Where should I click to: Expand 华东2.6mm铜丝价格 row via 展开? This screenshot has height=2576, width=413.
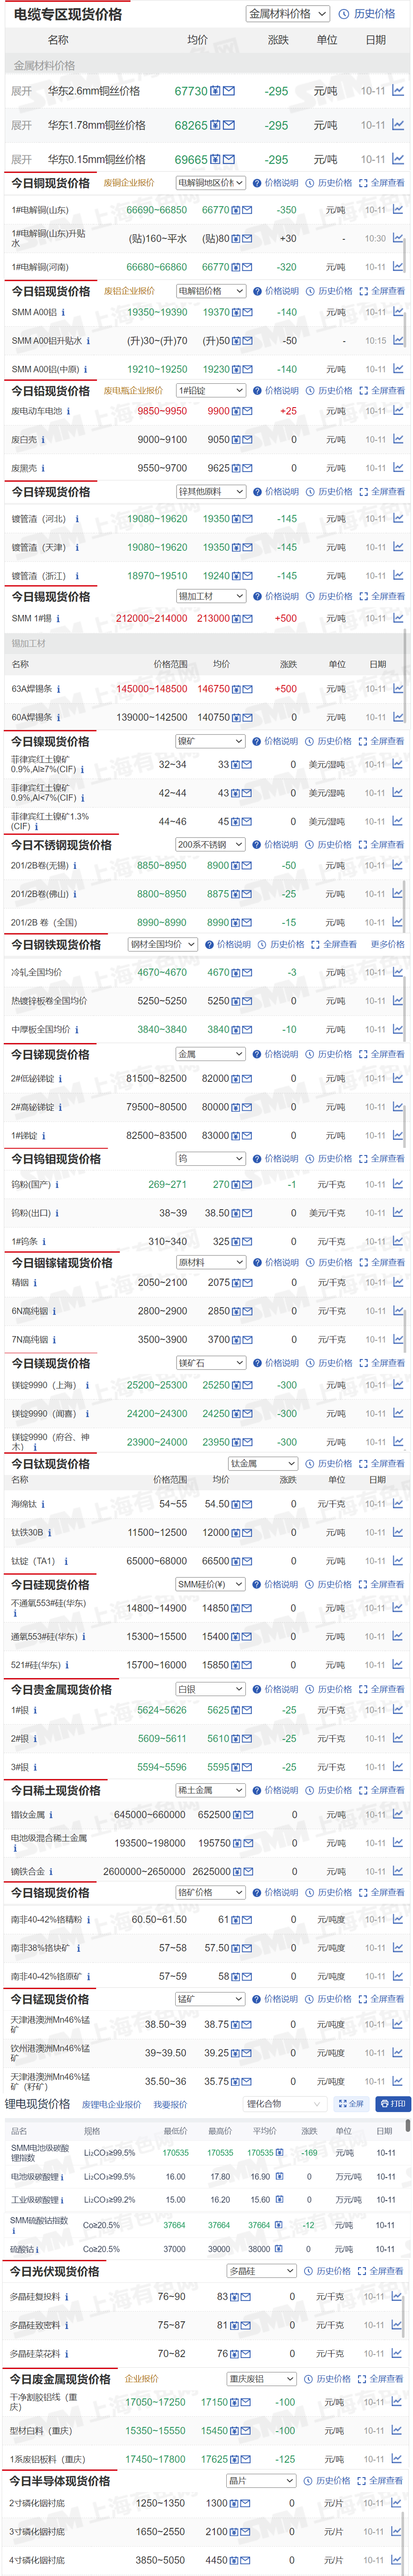tap(21, 91)
